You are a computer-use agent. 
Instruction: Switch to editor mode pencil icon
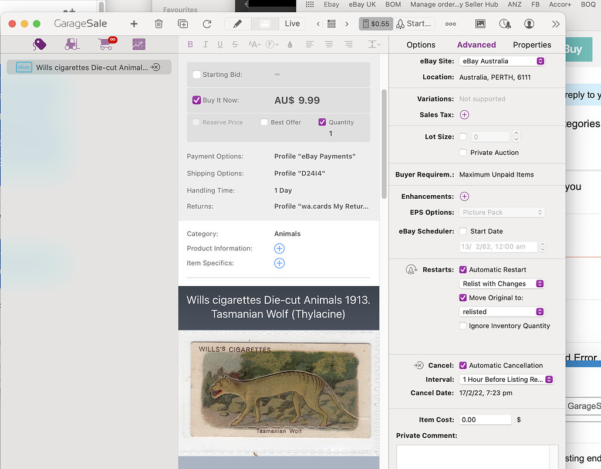[238, 23]
